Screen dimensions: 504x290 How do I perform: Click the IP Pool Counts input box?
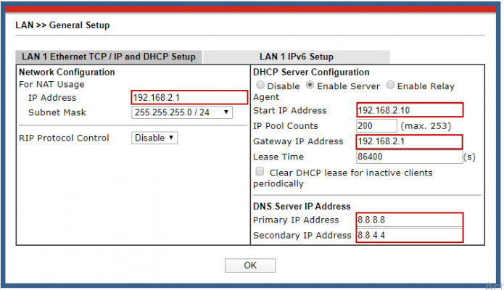click(x=376, y=126)
